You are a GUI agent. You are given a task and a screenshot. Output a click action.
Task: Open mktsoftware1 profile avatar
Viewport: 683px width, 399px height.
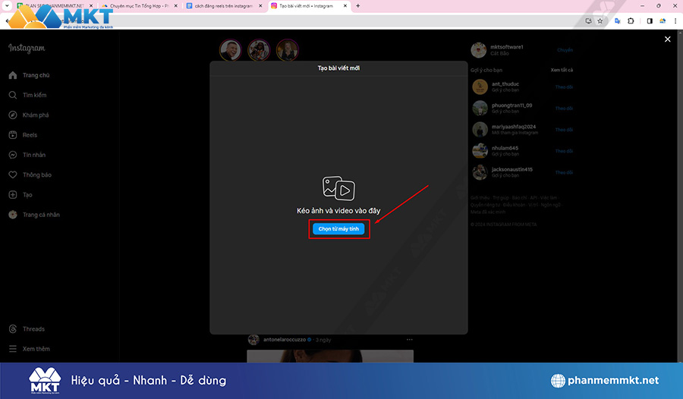coord(479,50)
